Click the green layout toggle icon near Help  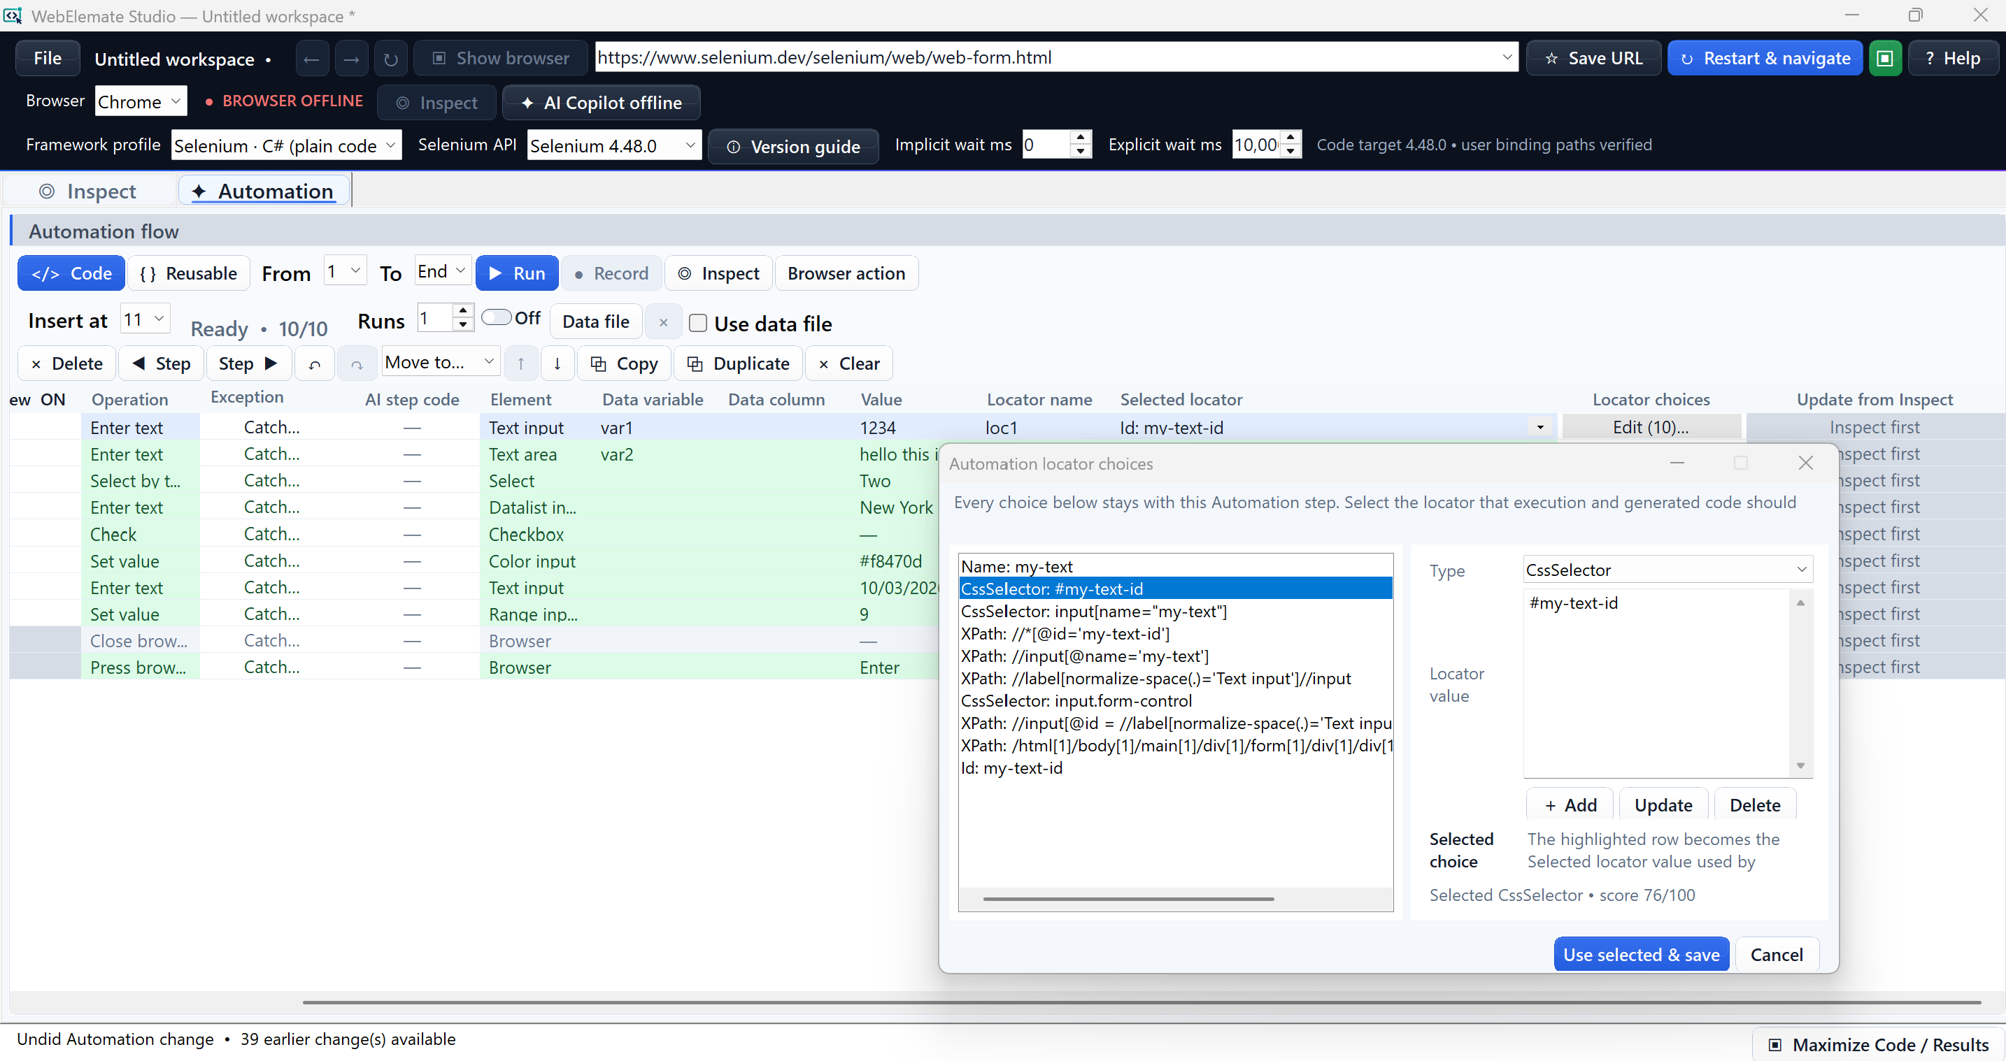tap(1884, 59)
